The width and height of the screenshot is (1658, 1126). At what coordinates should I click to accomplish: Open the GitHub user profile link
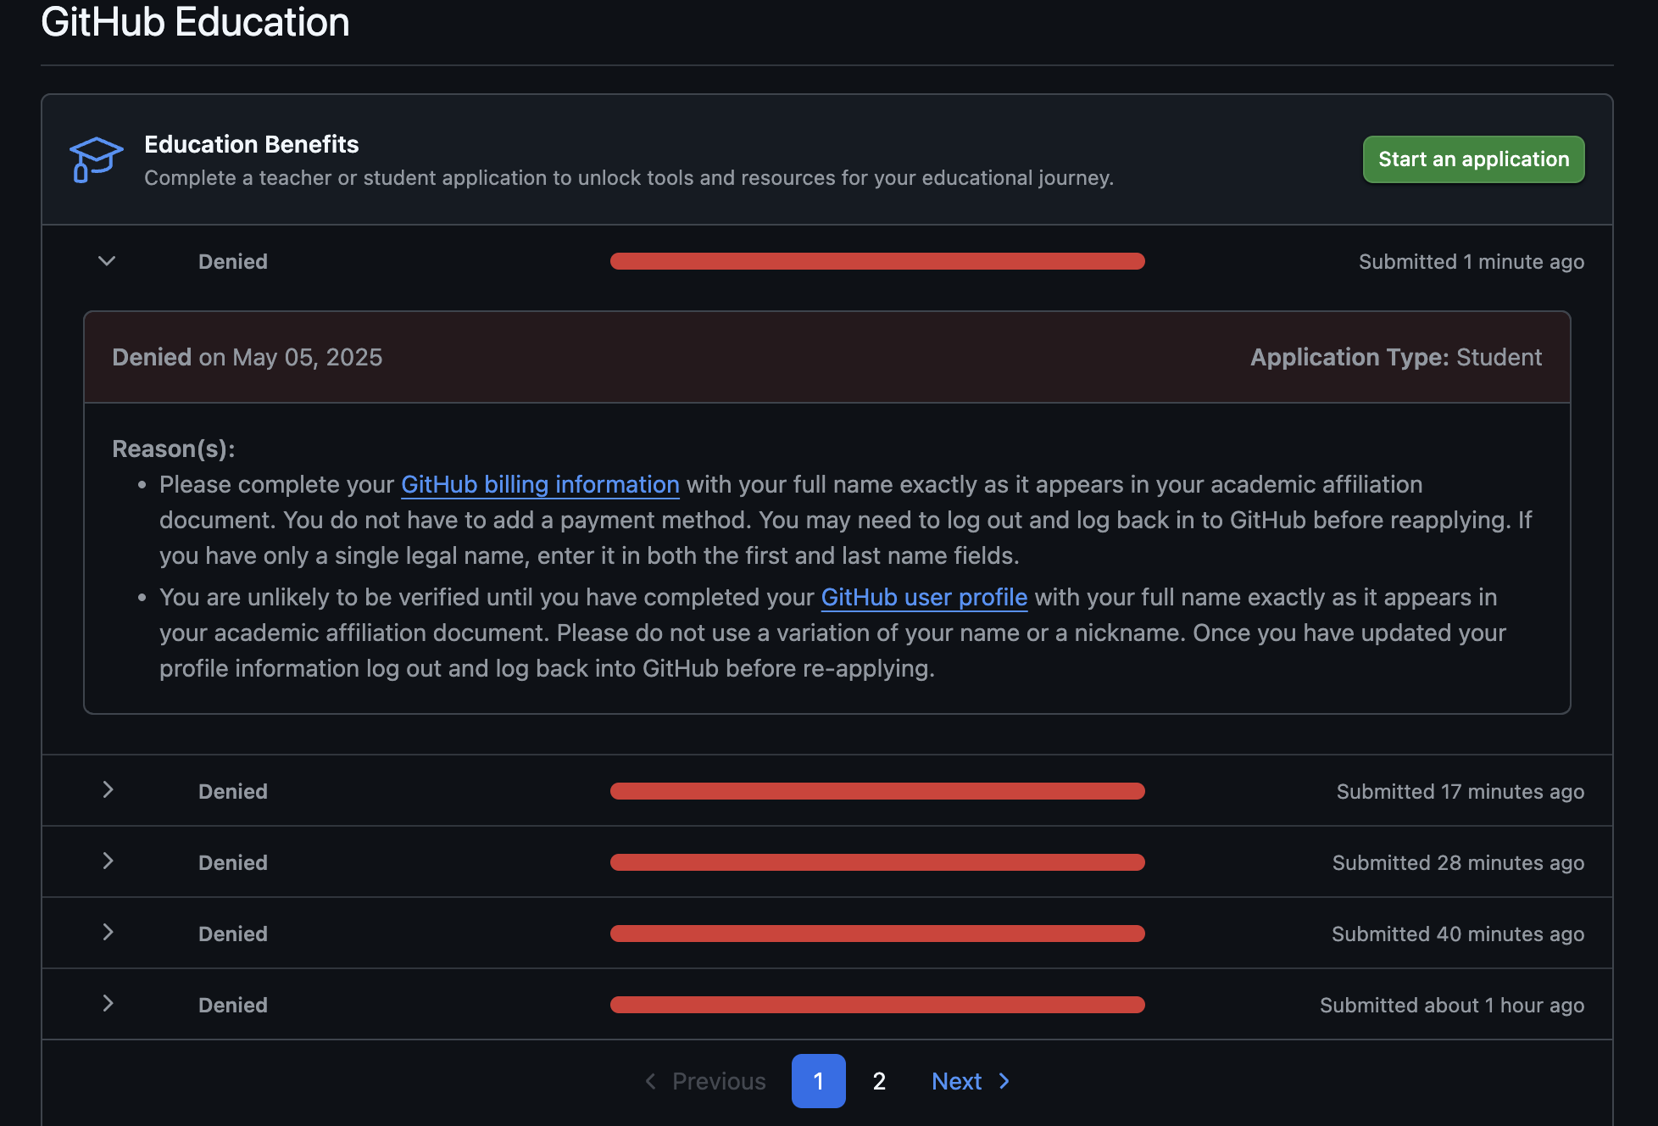tap(924, 597)
